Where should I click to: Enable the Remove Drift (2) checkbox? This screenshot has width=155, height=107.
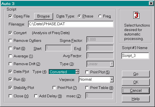[10, 64]
